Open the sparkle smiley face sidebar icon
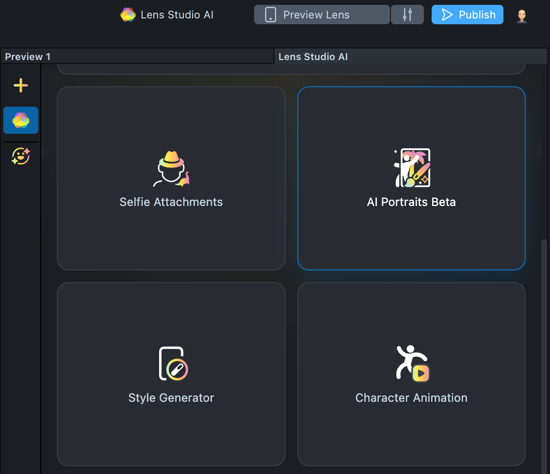Image resolution: width=550 pixels, height=474 pixels. [21, 156]
